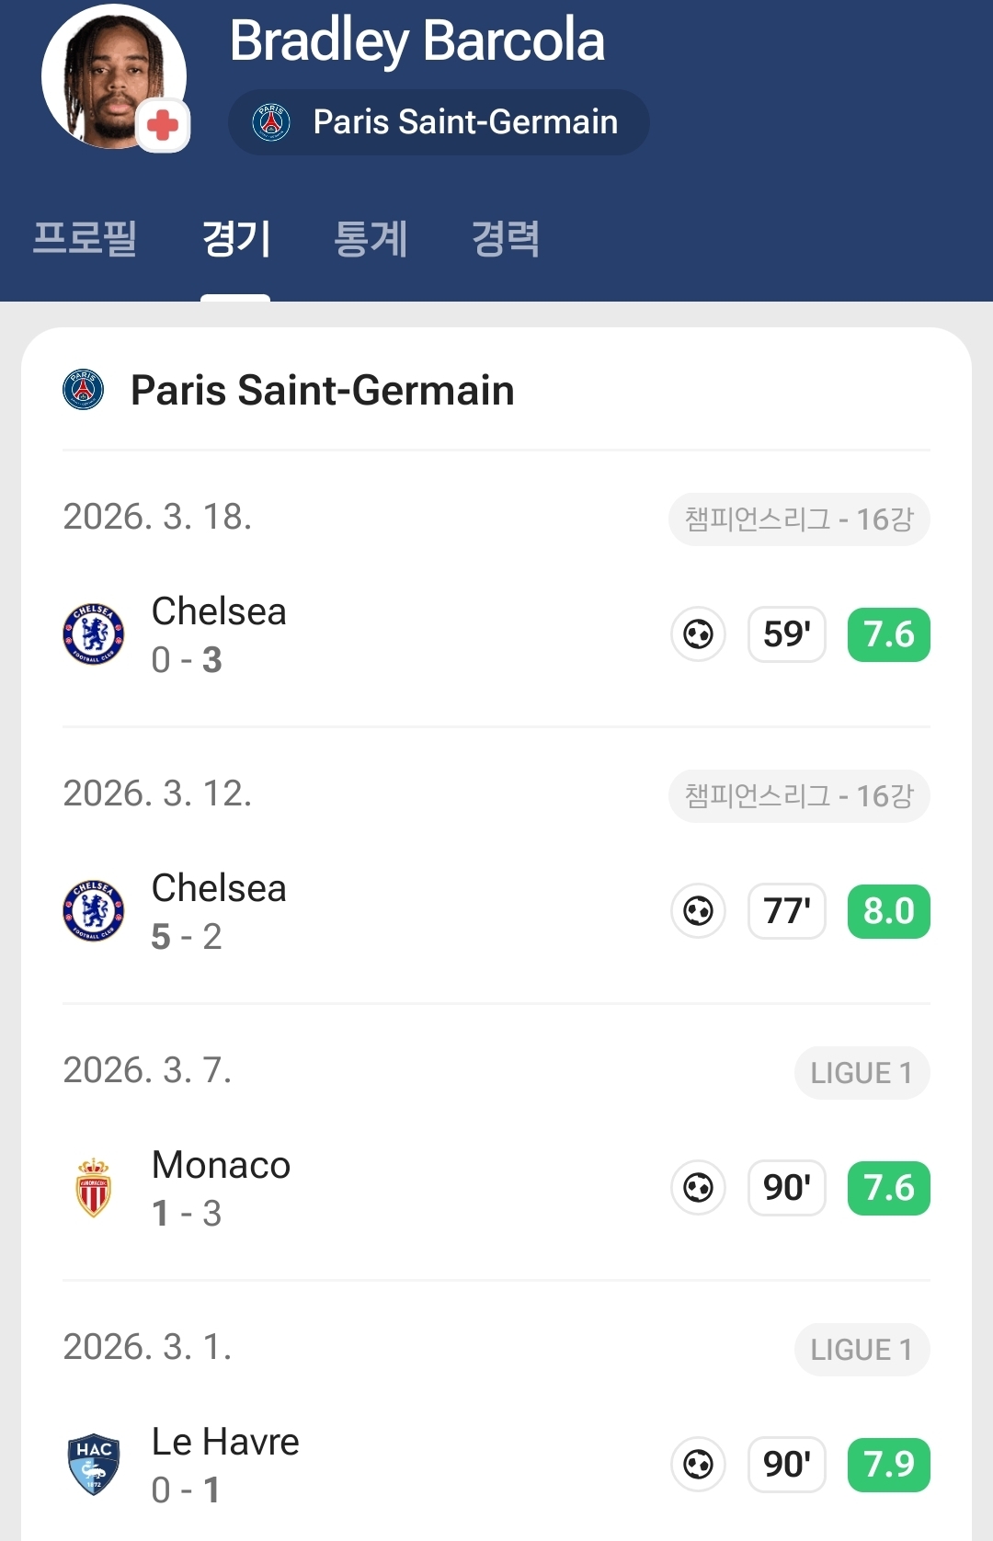This screenshot has width=993, height=1541.
Task: Tap the Chelsea crest for March 18 match
Action: click(x=94, y=634)
